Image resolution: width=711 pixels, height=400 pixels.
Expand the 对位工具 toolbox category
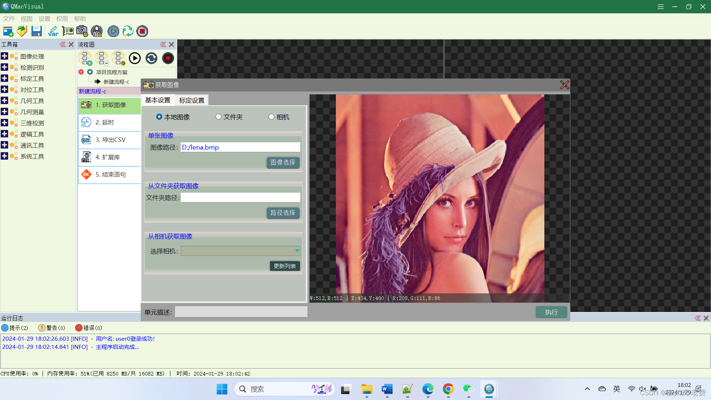[x=4, y=90]
